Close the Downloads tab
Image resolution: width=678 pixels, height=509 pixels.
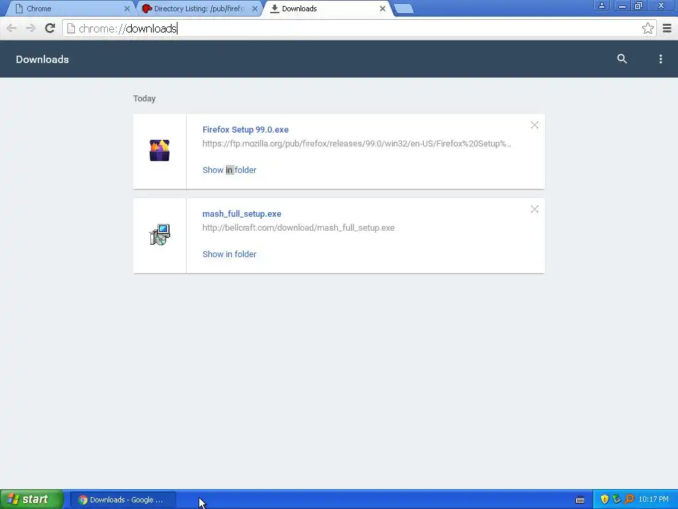click(x=383, y=9)
